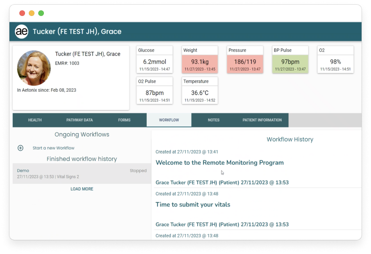Select the O2 Pulse 87bpm card

point(154,91)
